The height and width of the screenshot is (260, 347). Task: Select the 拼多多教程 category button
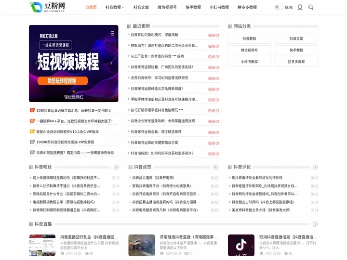click(296, 62)
